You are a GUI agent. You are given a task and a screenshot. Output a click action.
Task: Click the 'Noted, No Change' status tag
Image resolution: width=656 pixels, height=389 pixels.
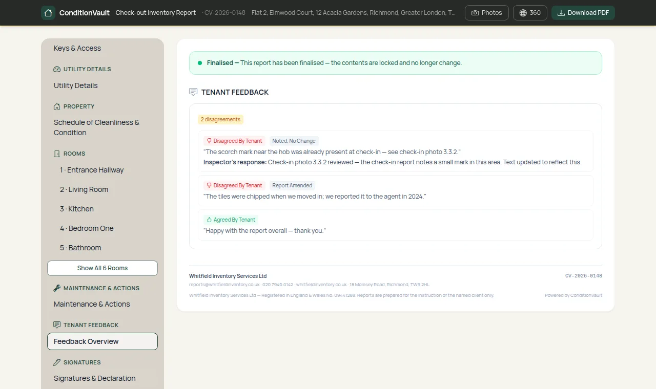click(x=294, y=141)
